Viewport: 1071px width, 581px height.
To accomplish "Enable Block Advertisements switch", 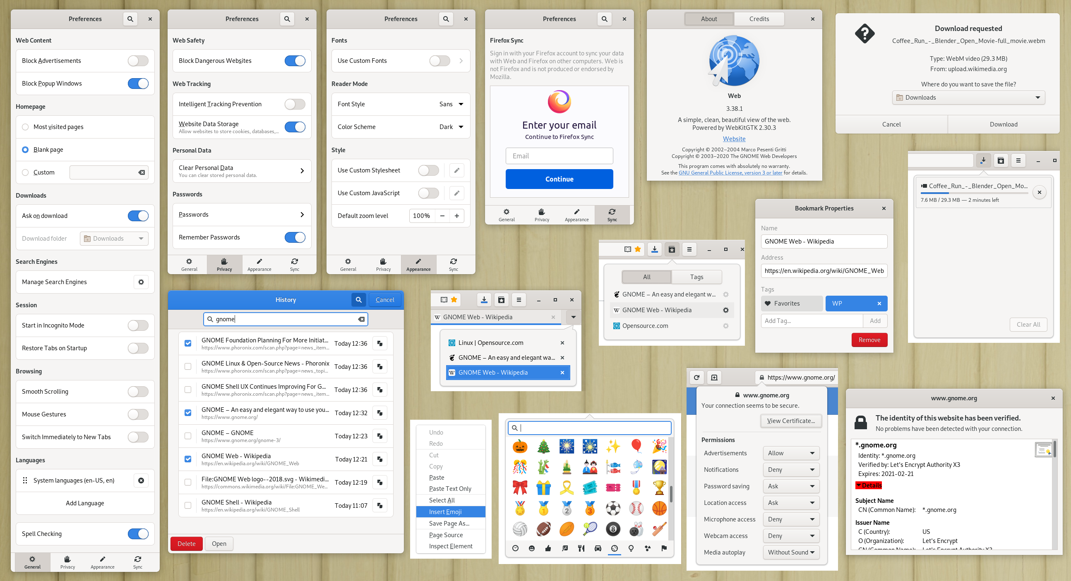I will tap(138, 61).
